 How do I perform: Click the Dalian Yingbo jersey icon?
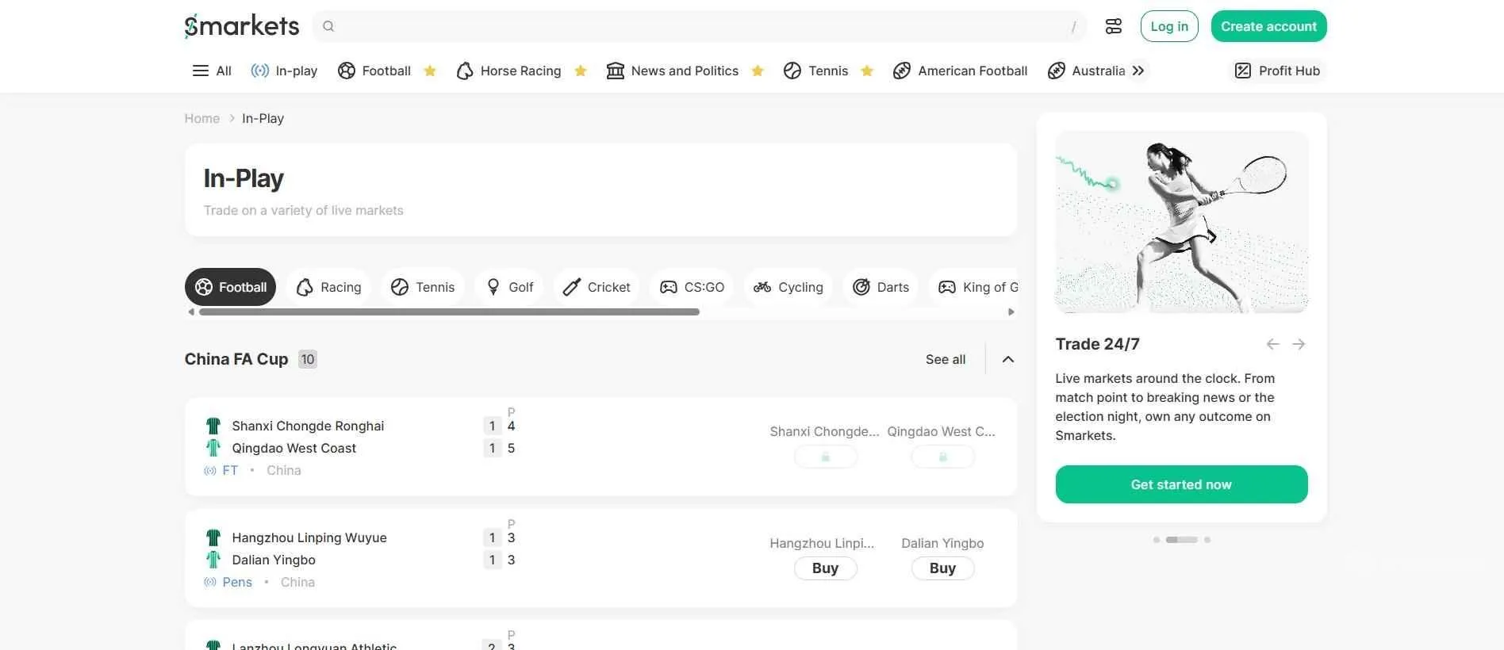tap(213, 560)
